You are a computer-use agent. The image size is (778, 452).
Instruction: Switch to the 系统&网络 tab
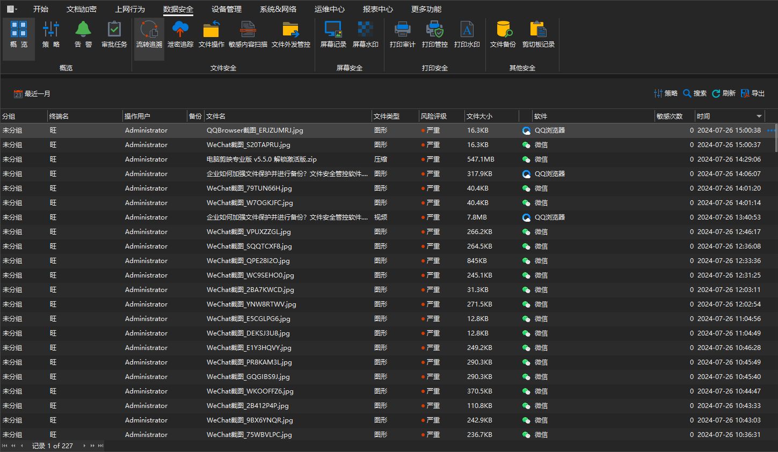pos(278,9)
